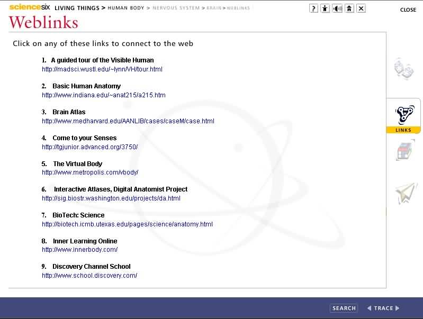Open the Discovery Channel School URL
The width and height of the screenshot is (423, 319).
pos(89,276)
